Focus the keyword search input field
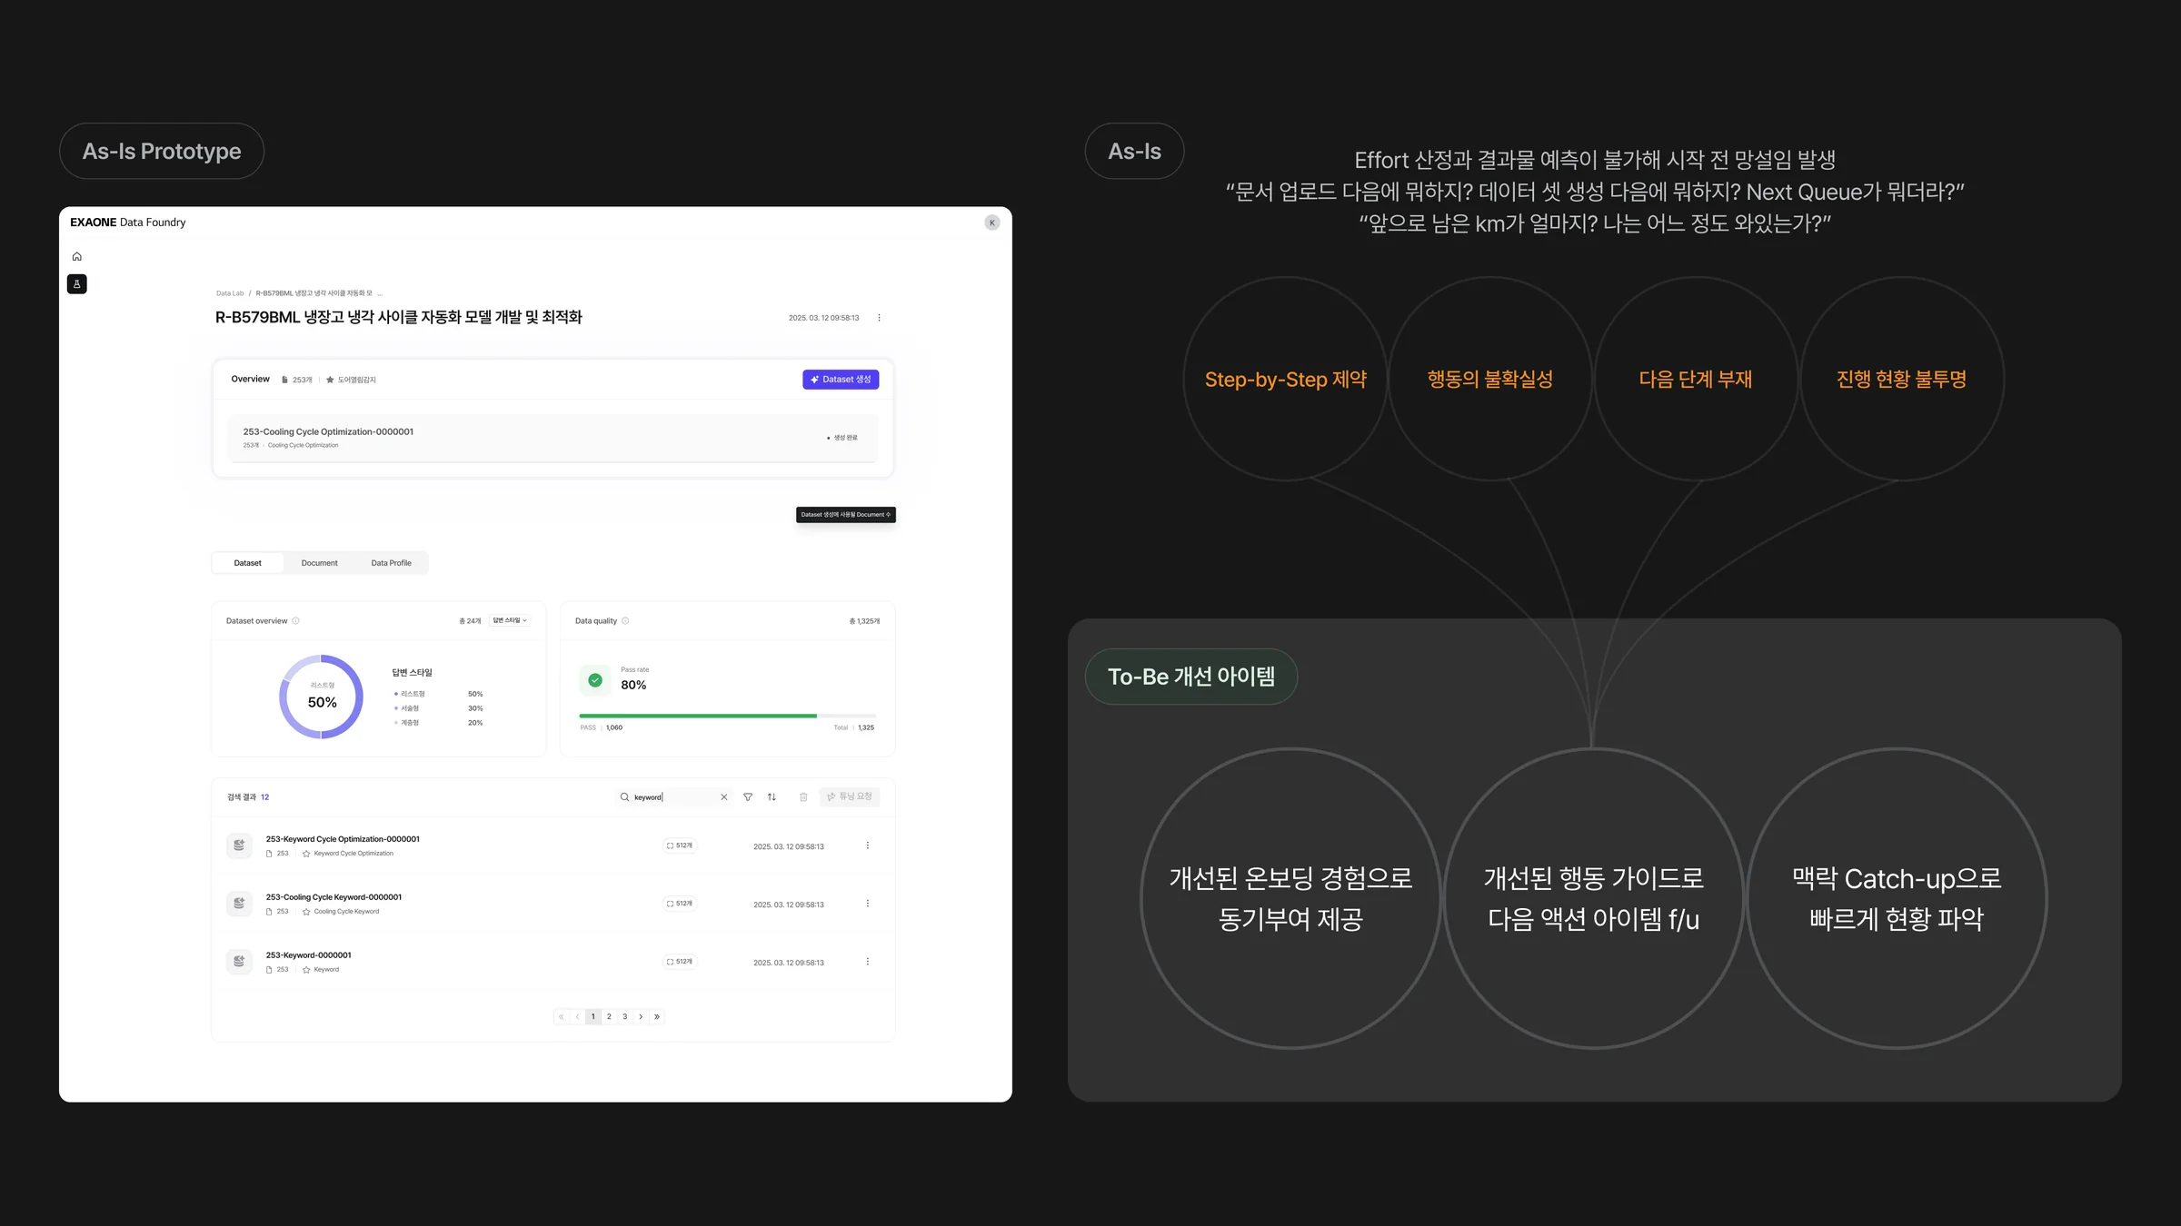The height and width of the screenshot is (1226, 2181). point(674,797)
